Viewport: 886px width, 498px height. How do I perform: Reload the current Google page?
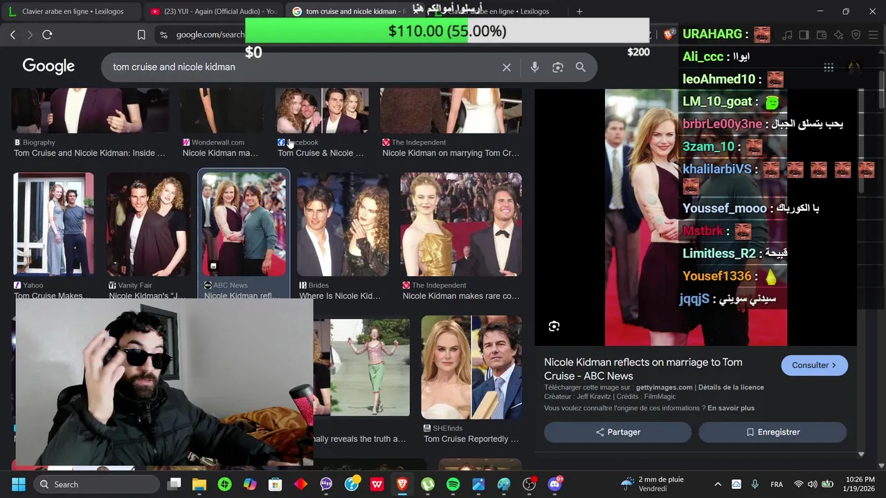coord(47,35)
